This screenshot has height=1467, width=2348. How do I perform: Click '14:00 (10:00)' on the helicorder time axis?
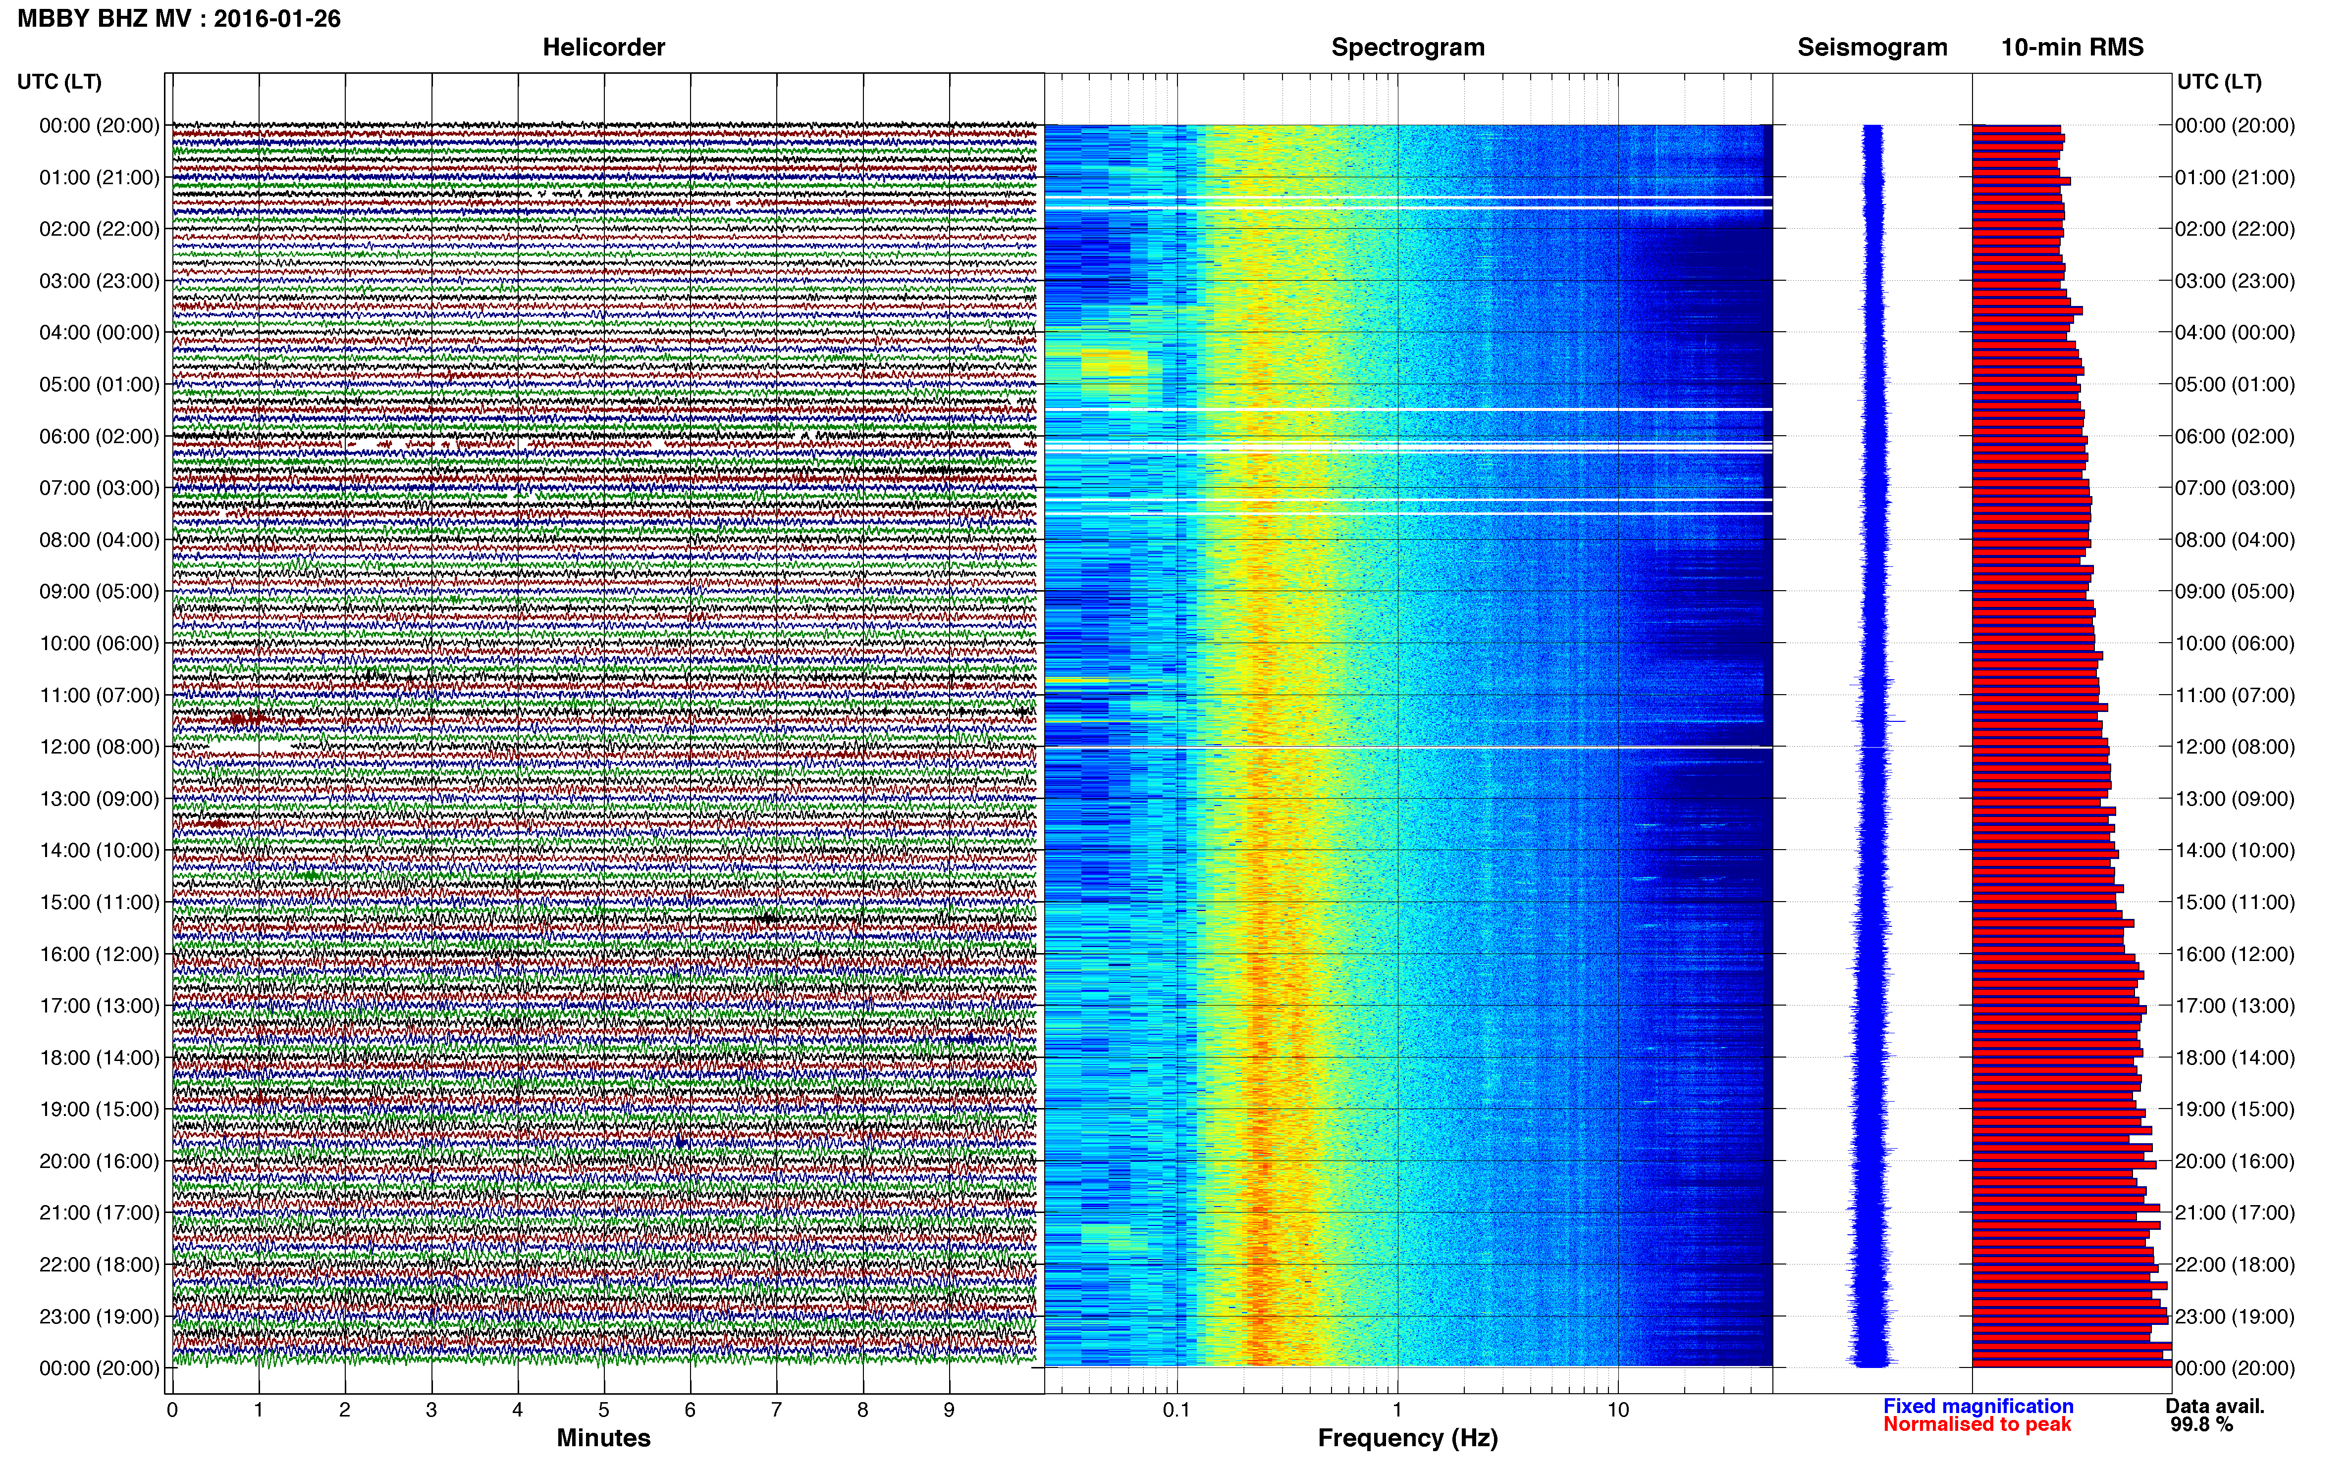click(99, 850)
